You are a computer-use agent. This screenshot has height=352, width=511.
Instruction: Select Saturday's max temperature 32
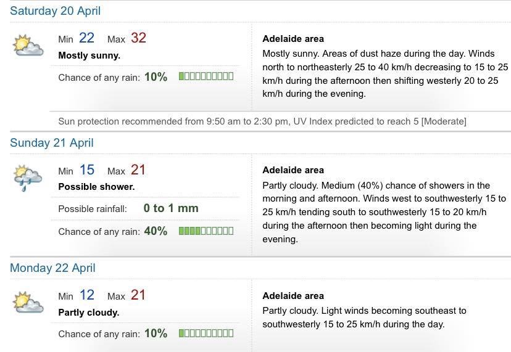click(x=138, y=38)
